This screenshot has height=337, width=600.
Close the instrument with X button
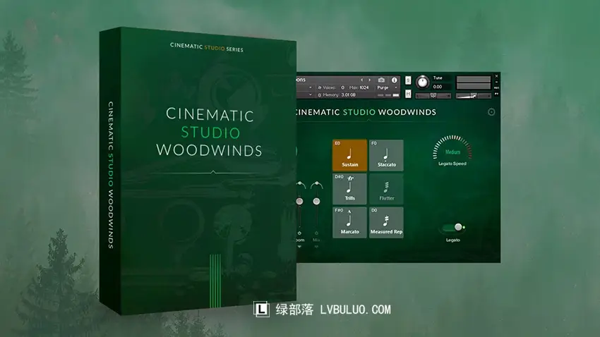pos(497,76)
